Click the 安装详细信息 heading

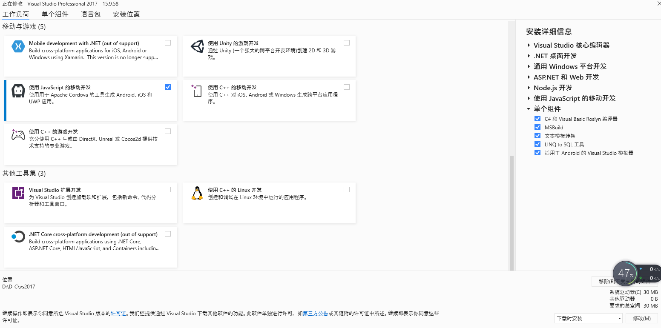pyautogui.click(x=549, y=31)
